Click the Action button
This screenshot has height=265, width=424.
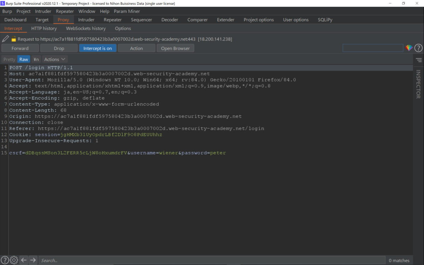[x=136, y=48]
